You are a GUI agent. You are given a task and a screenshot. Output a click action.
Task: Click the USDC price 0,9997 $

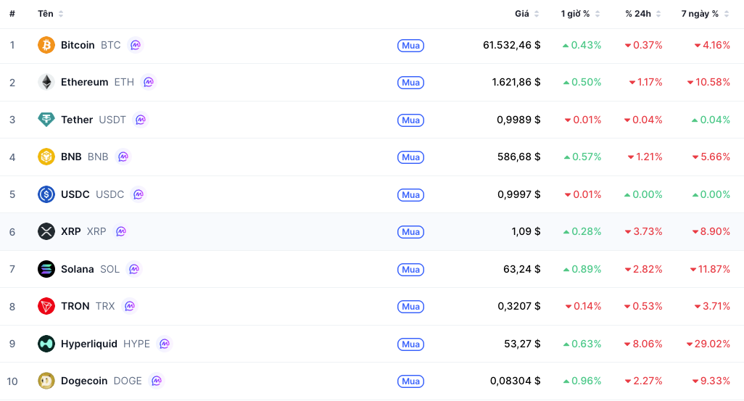pyautogui.click(x=519, y=194)
